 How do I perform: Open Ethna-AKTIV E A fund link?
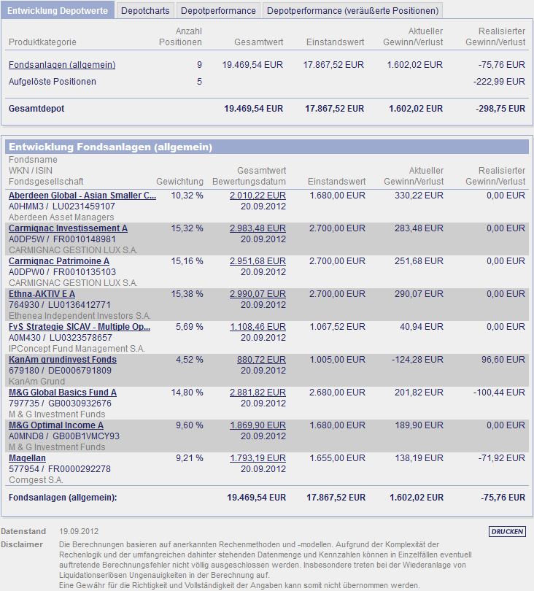(x=42, y=293)
